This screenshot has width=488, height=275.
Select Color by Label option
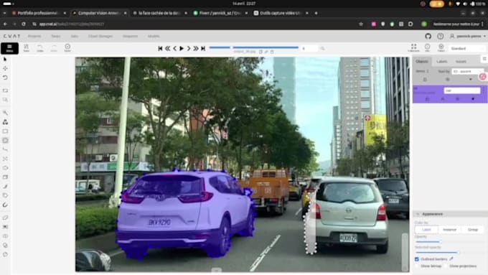point(426,230)
